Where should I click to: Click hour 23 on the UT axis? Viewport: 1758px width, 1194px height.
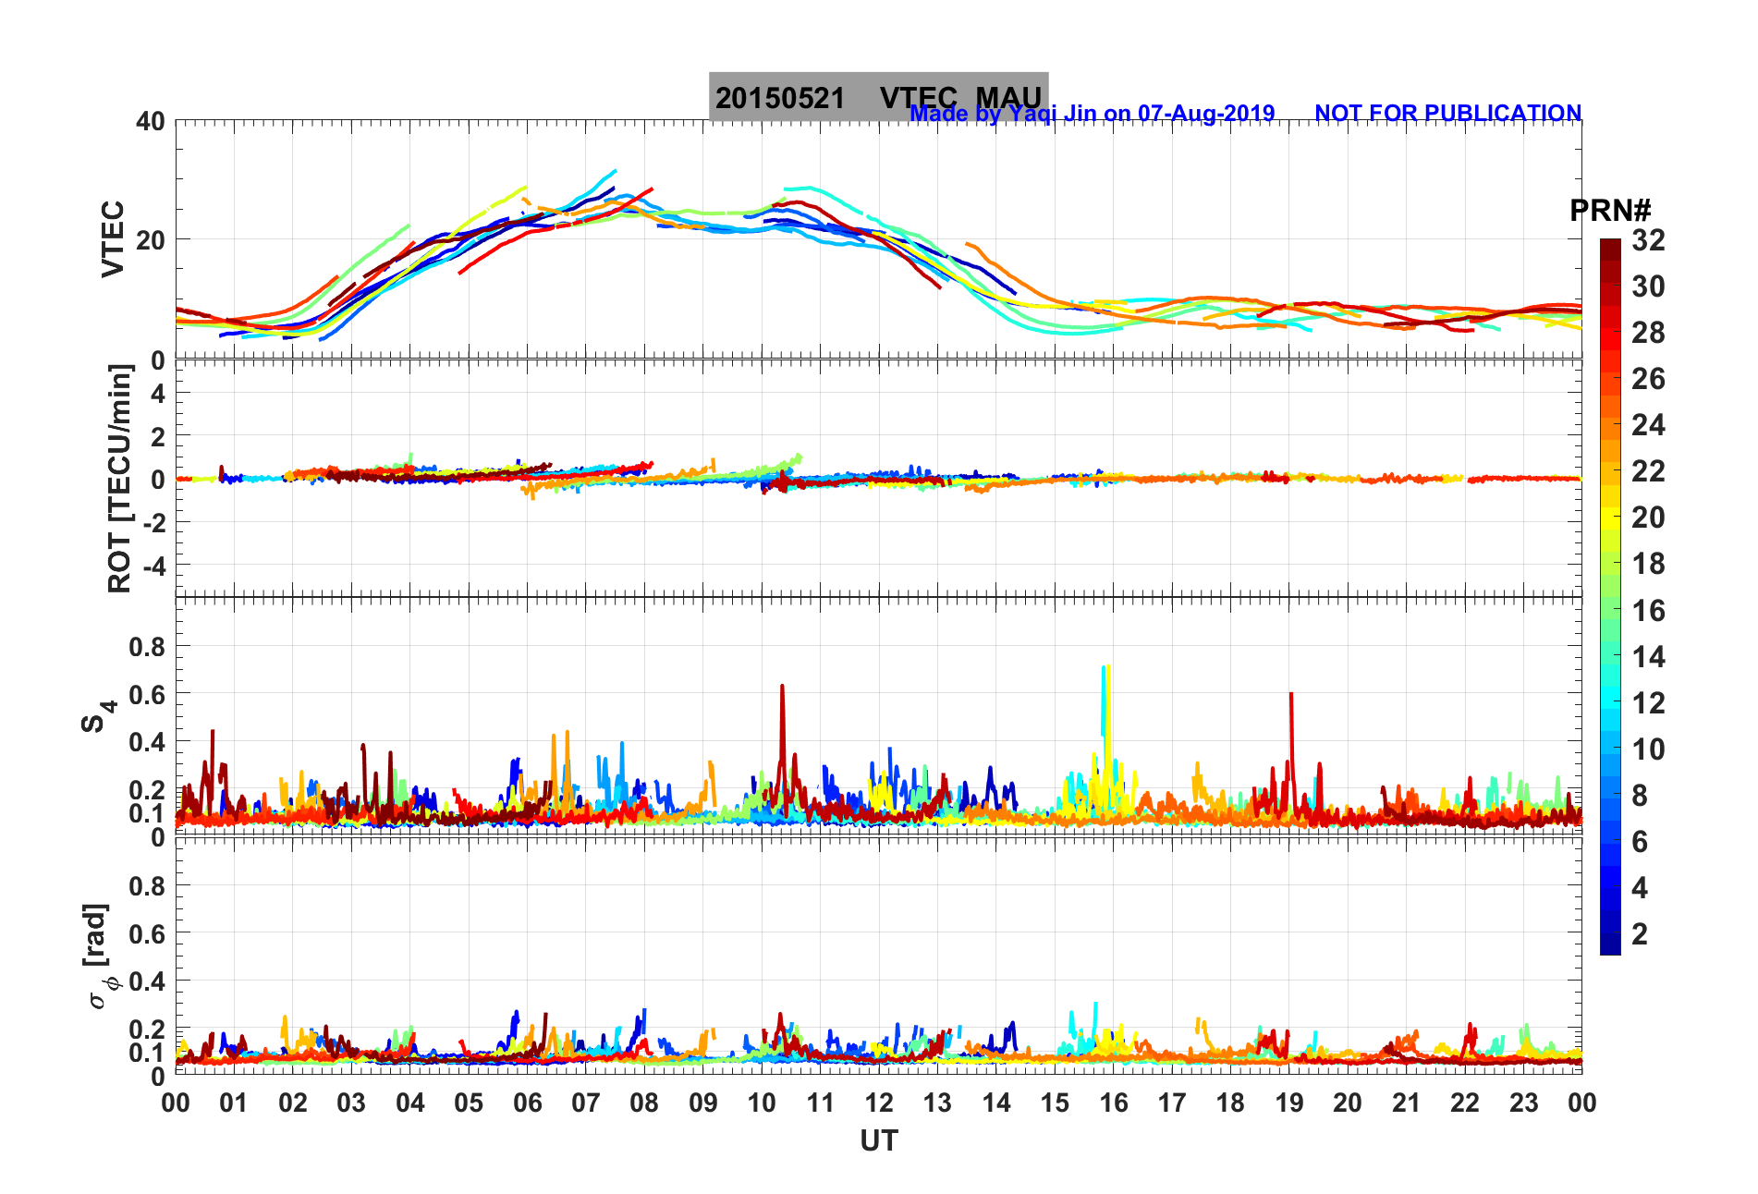pos(1524,1103)
